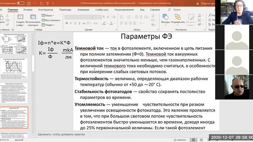Toggle text shadow S formatting
The height and width of the screenshot is (142, 253).
(79, 23)
